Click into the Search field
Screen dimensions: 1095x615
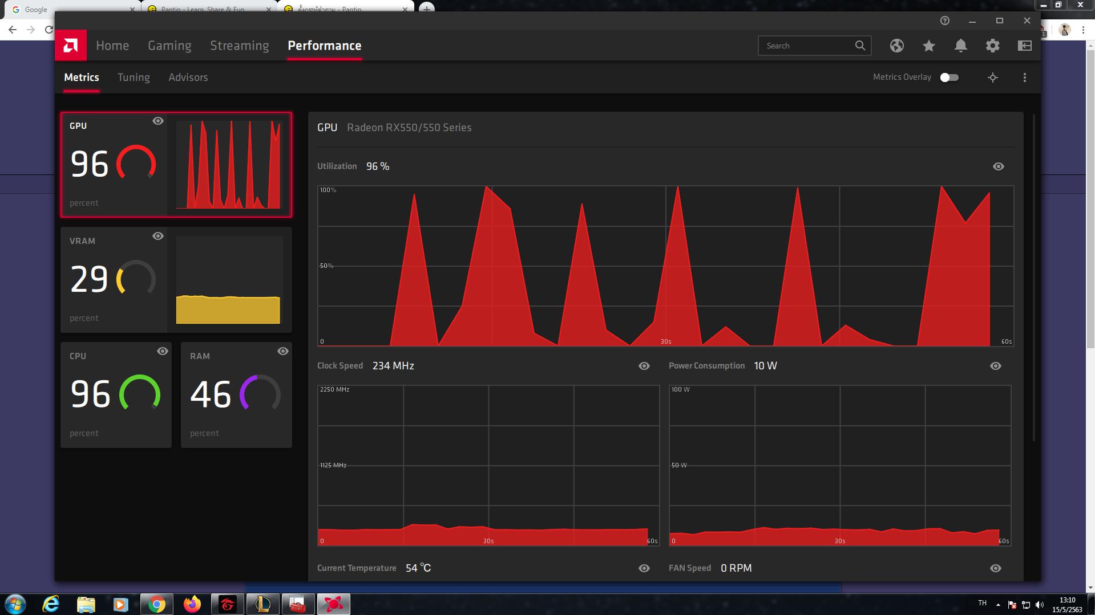[814, 46]
